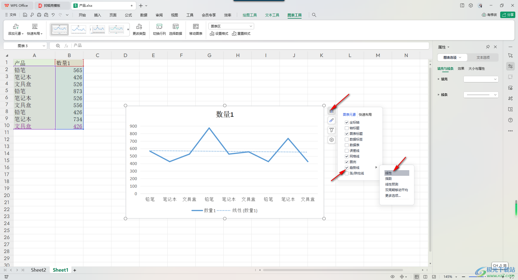Click Move Chart (移动图表) icon
The image size is (518, 280).
196,29
